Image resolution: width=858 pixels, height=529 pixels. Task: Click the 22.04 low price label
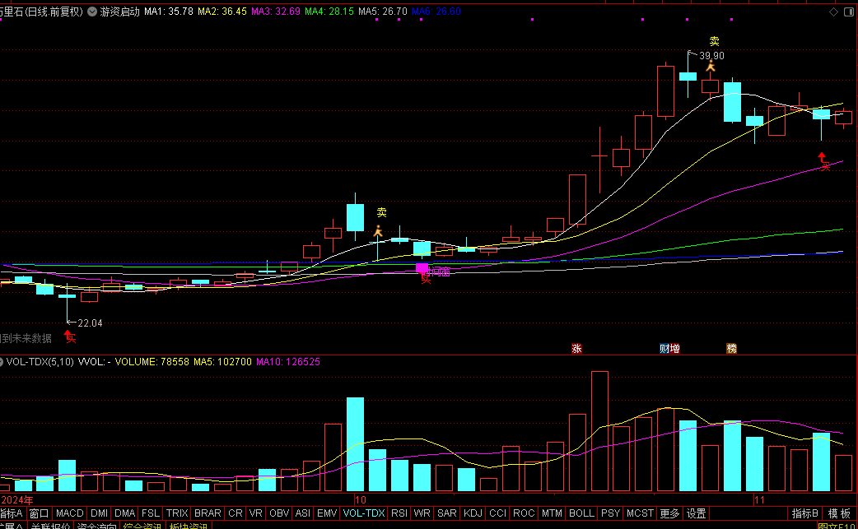point(91,323)
